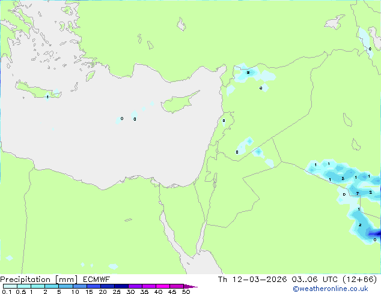Click the legend tick label '20'
The height and width of the screenshot is (294, 381).
click(103, 292)
